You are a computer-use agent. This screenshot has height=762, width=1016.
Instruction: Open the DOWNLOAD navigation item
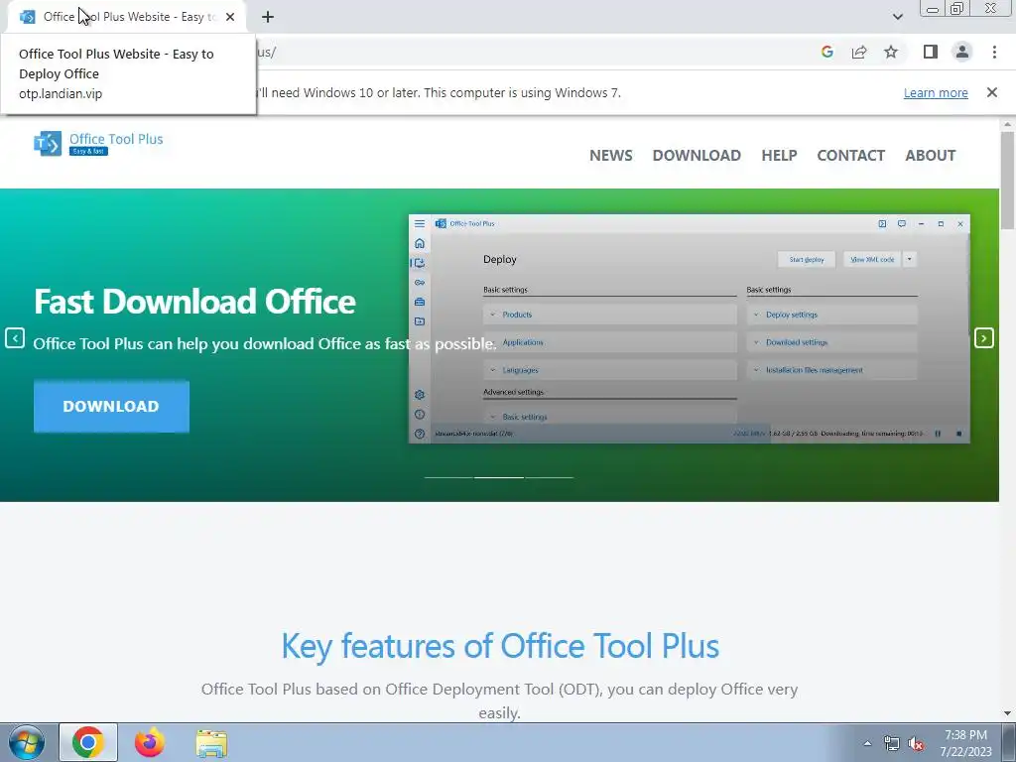click(x=697, y=156)
